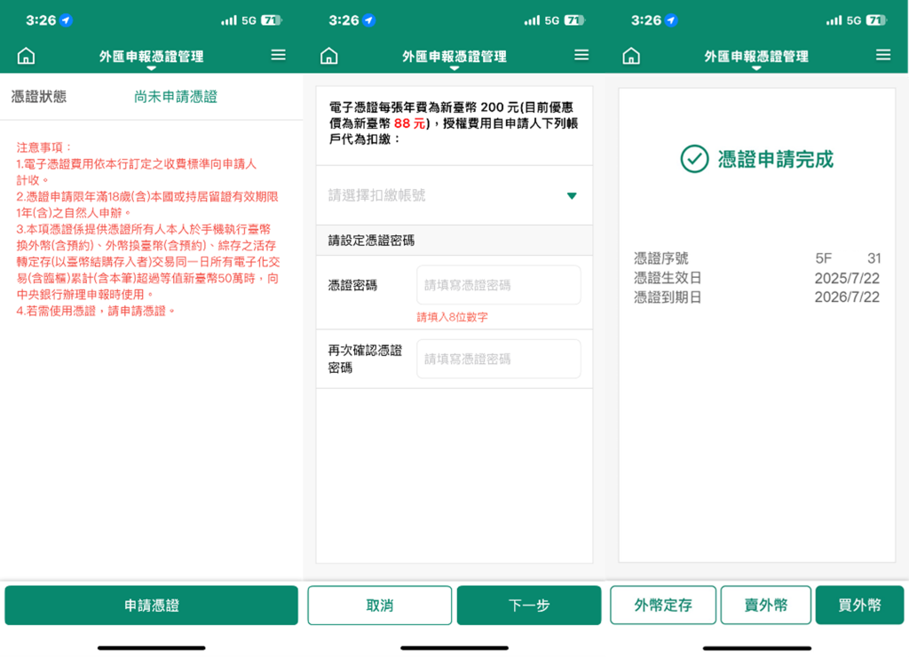Click the 憑證狀態 label
The width and height of the screenshot is (909, 657).
pyautogui.click(x=39, y=97)
